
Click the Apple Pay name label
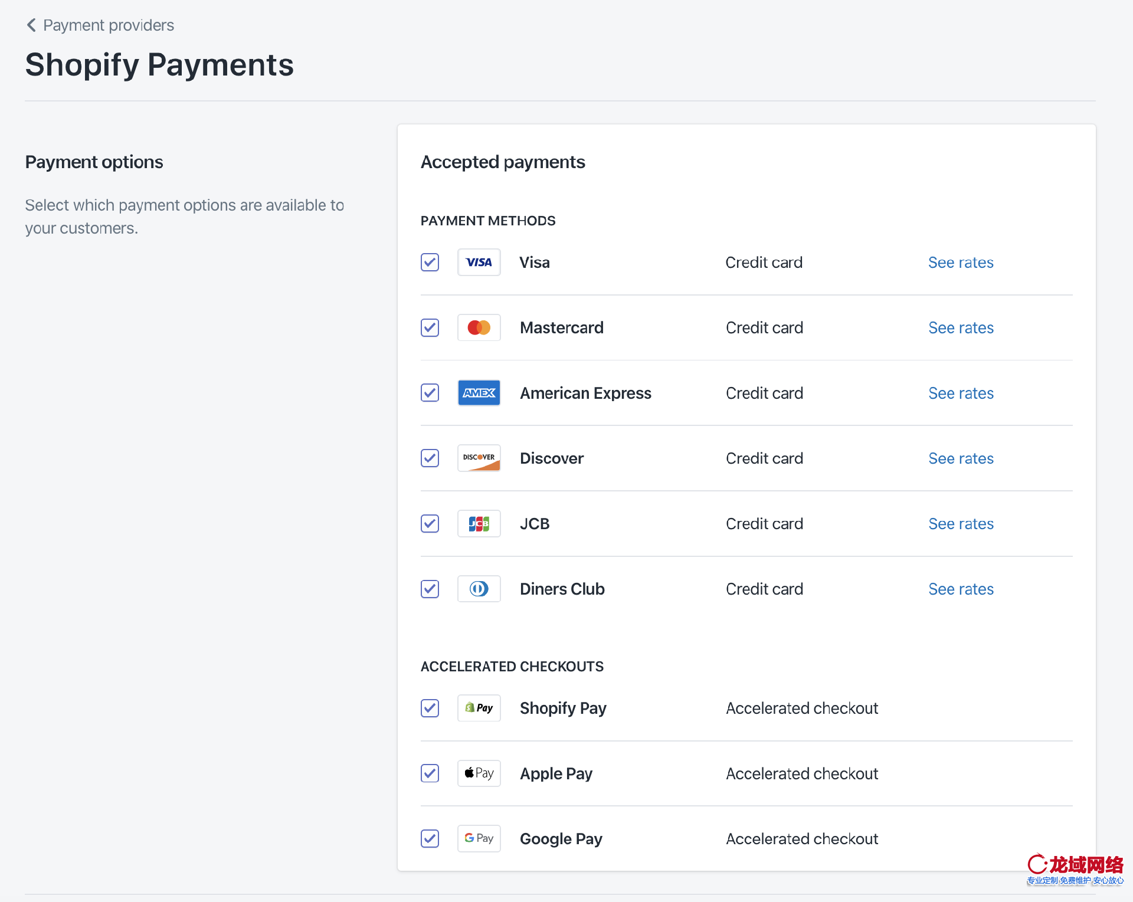click(556, 773)
